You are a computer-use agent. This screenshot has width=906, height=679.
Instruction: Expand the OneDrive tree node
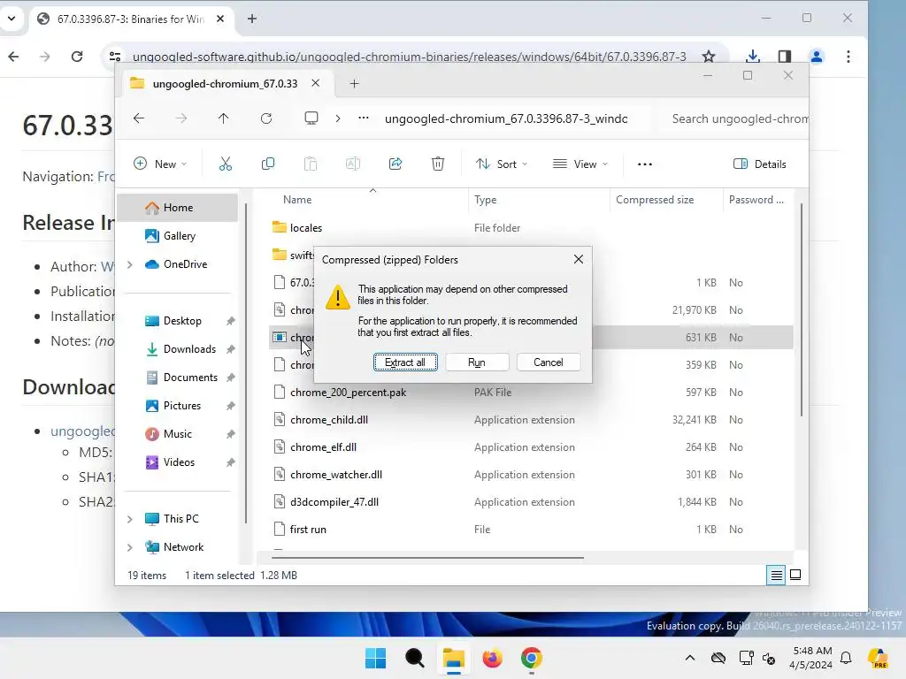[x=130, y=264]
